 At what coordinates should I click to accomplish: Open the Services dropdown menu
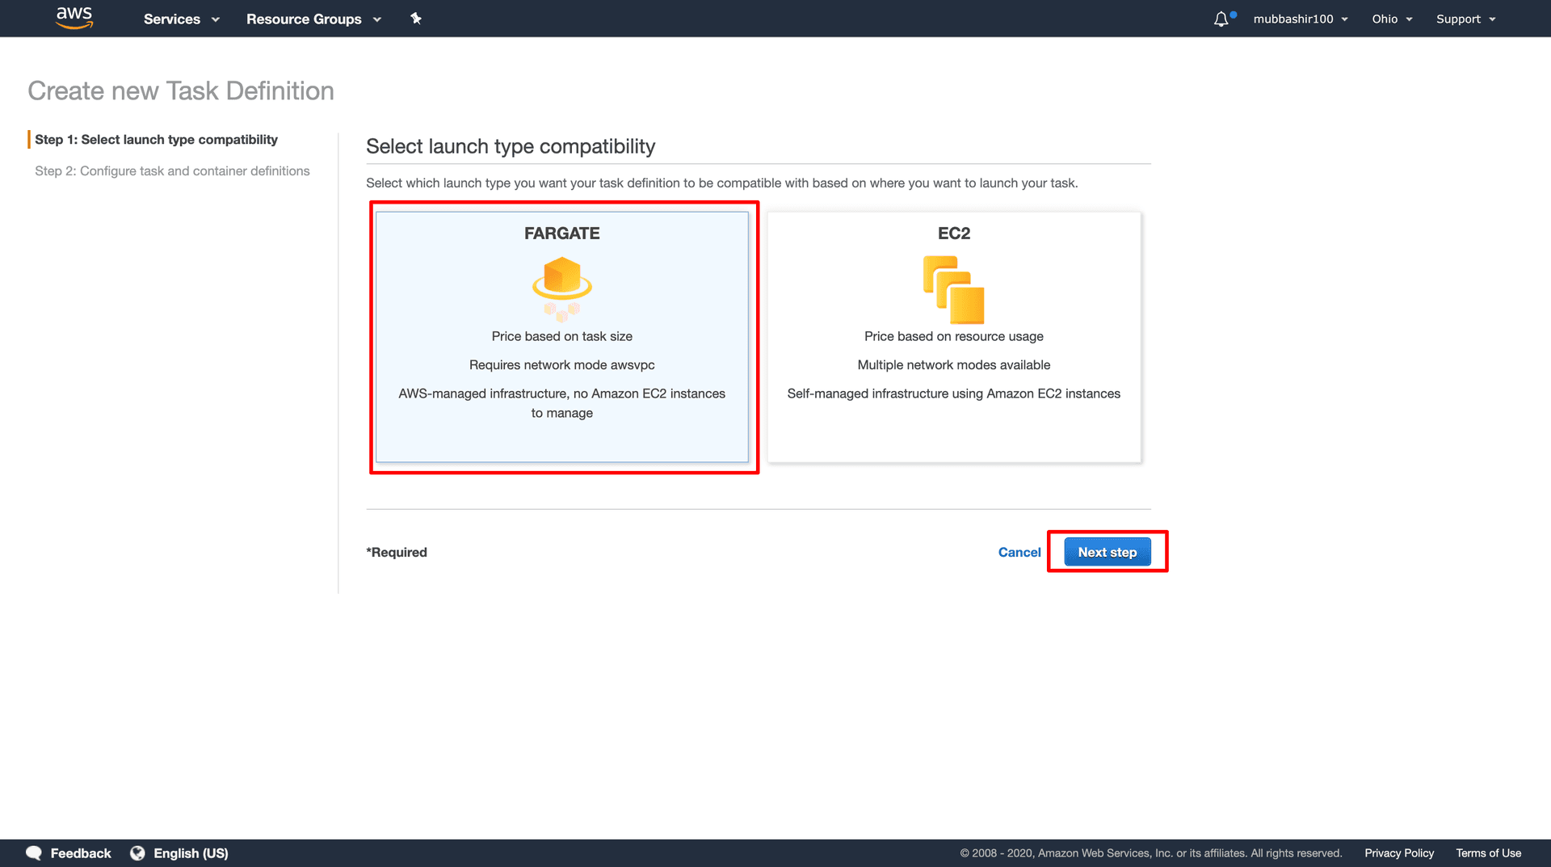click(181, 19)
